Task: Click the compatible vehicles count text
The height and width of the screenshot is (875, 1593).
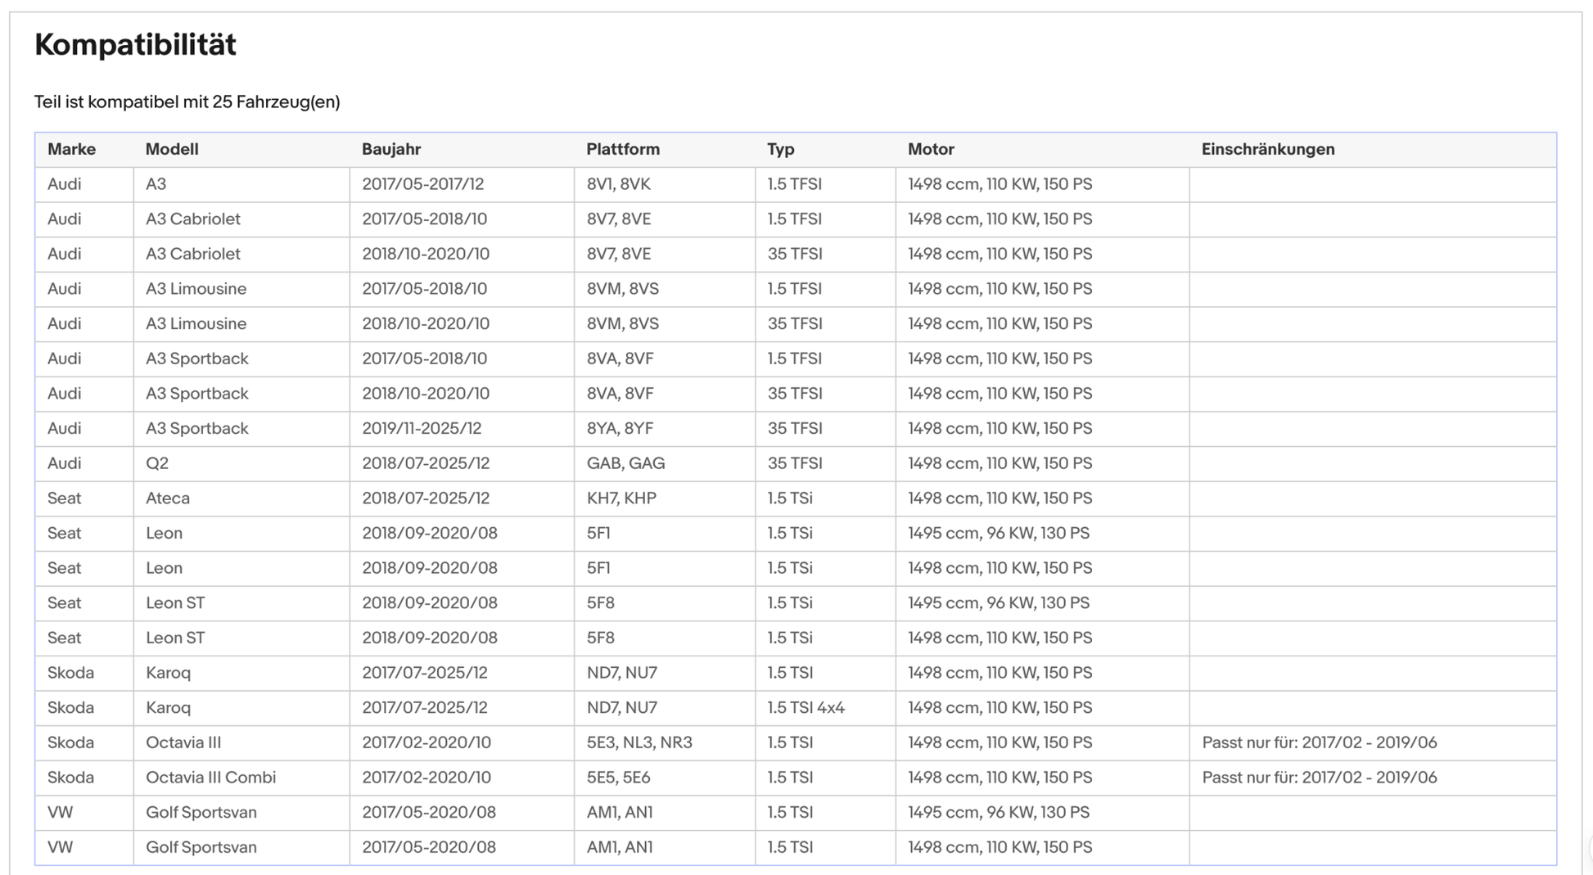Action: 187,101
